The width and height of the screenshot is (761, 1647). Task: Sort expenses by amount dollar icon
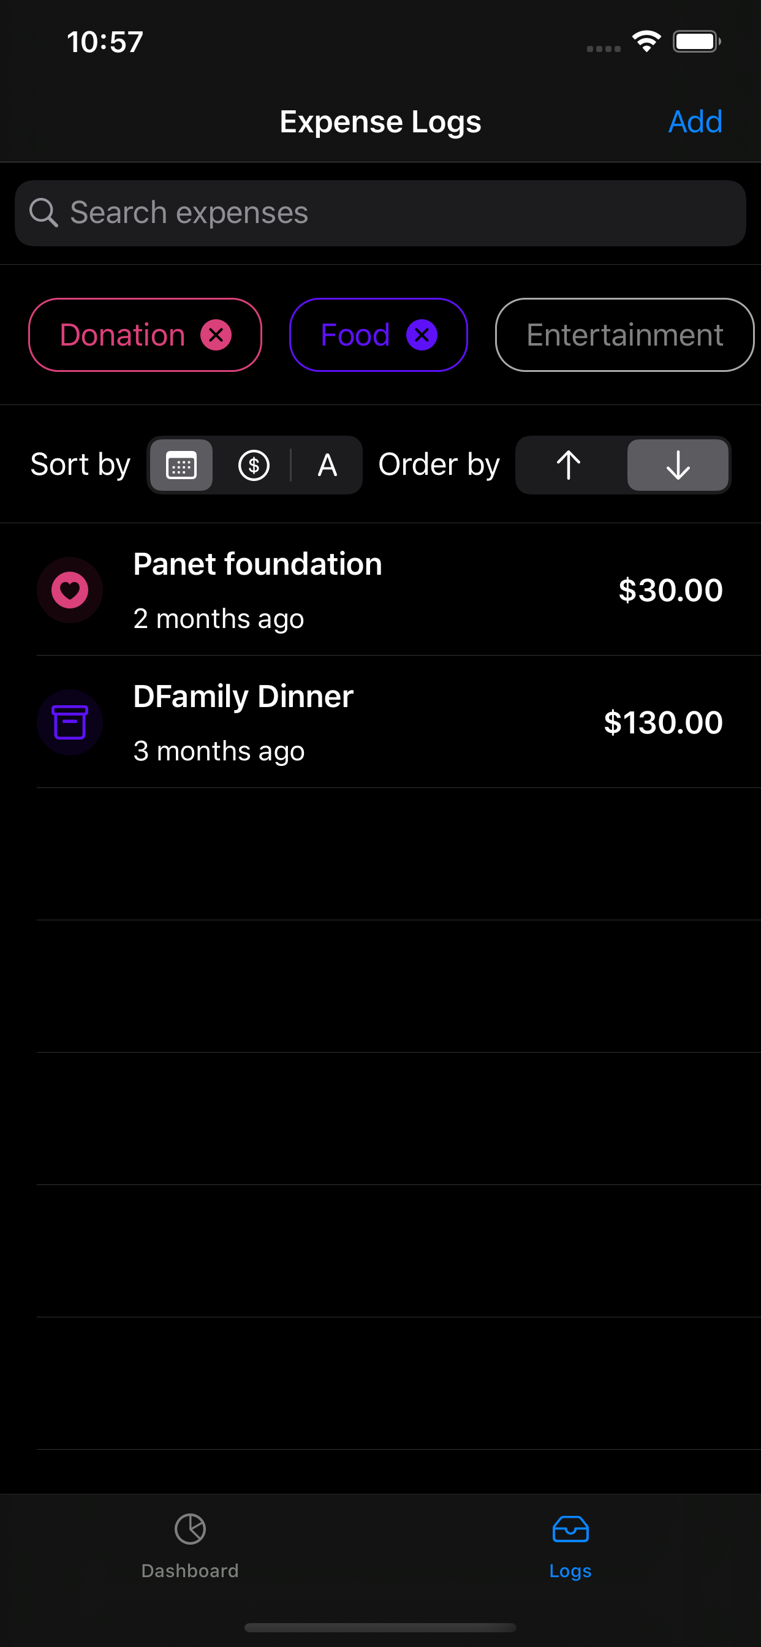coord(254,465)
